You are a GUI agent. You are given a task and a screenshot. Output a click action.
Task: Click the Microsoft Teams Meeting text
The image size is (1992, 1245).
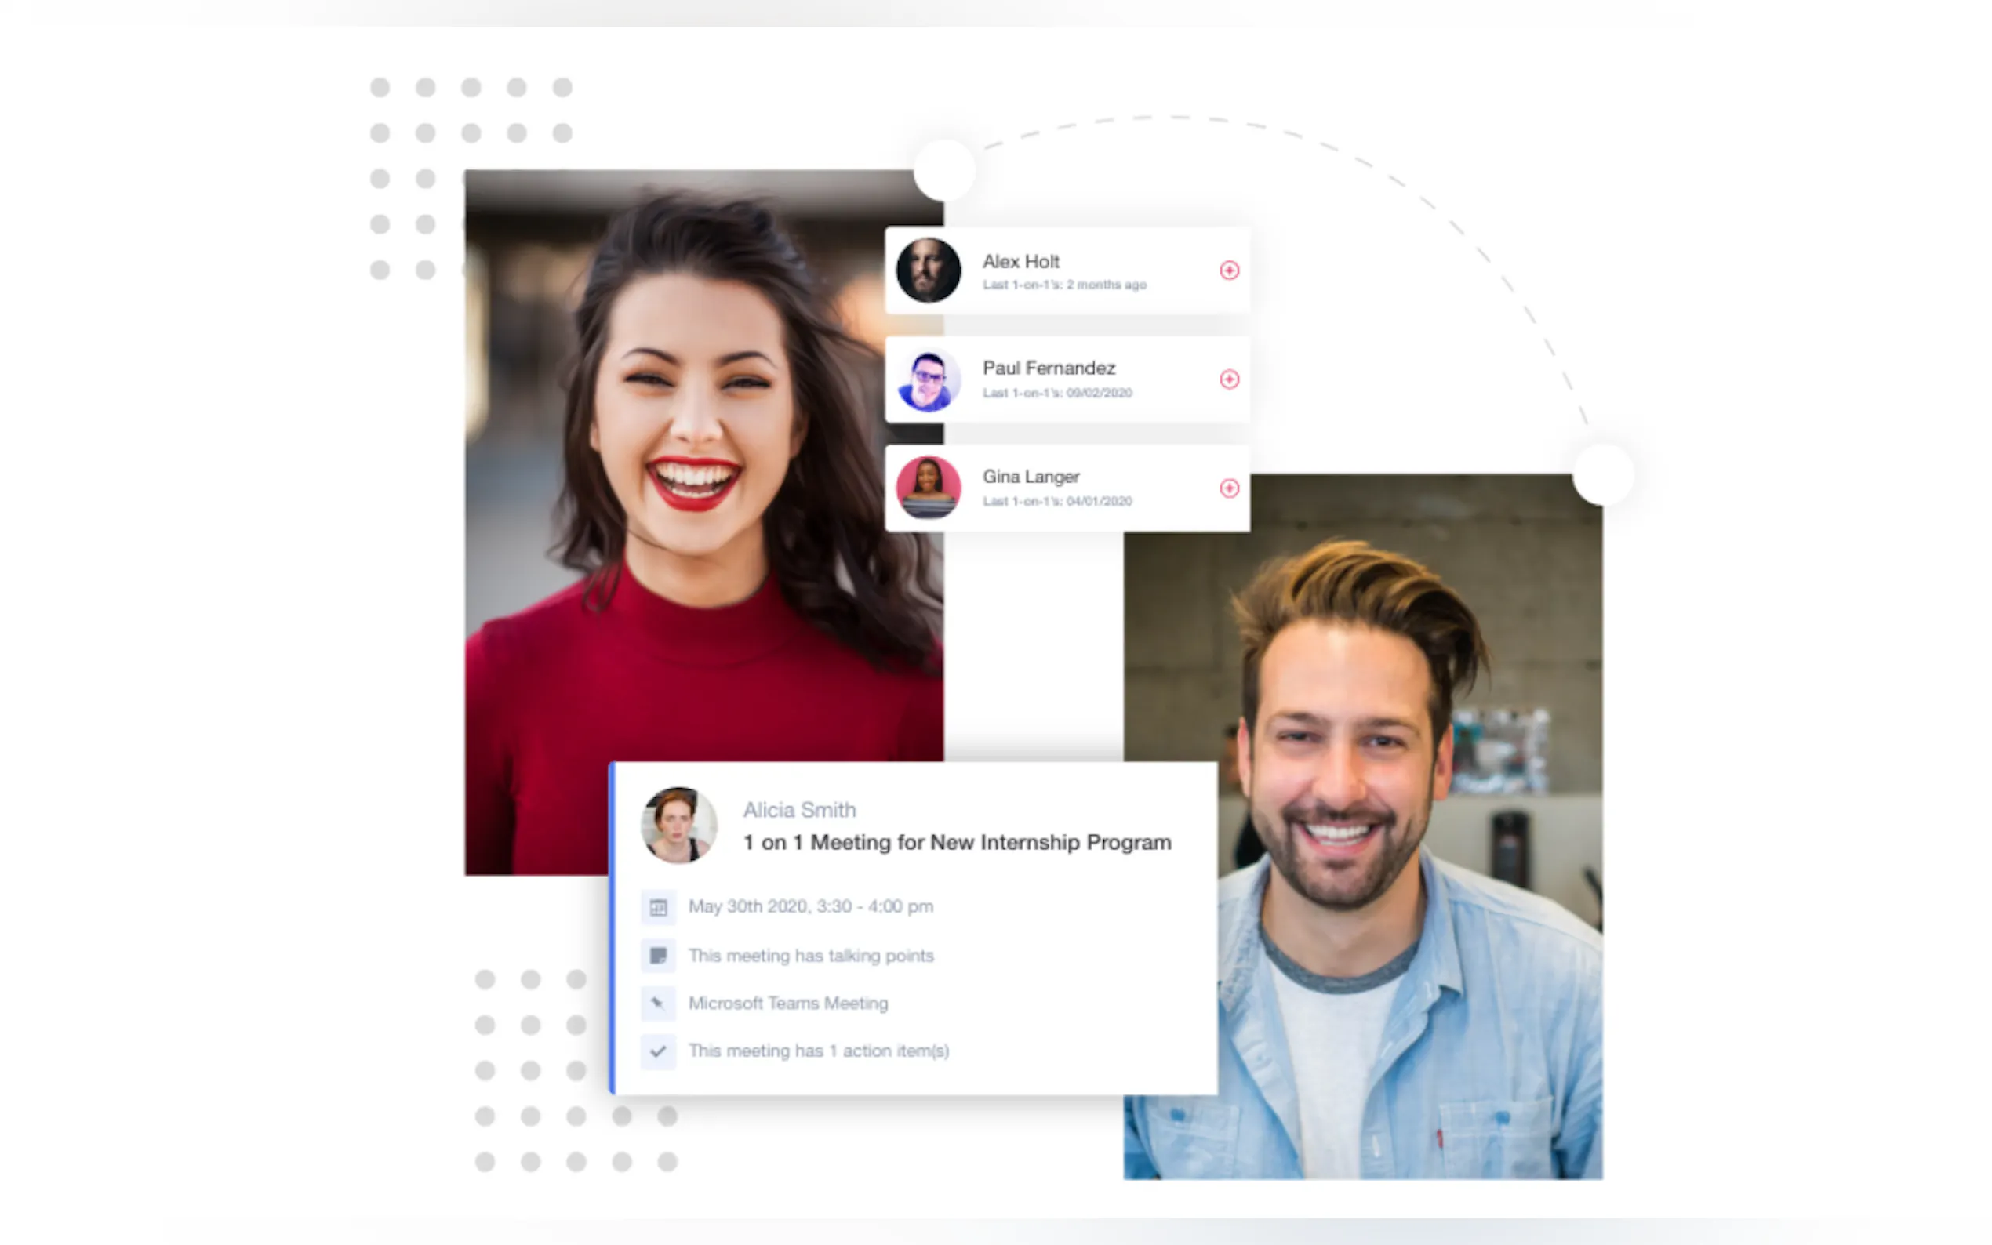tap(788, 1003)
